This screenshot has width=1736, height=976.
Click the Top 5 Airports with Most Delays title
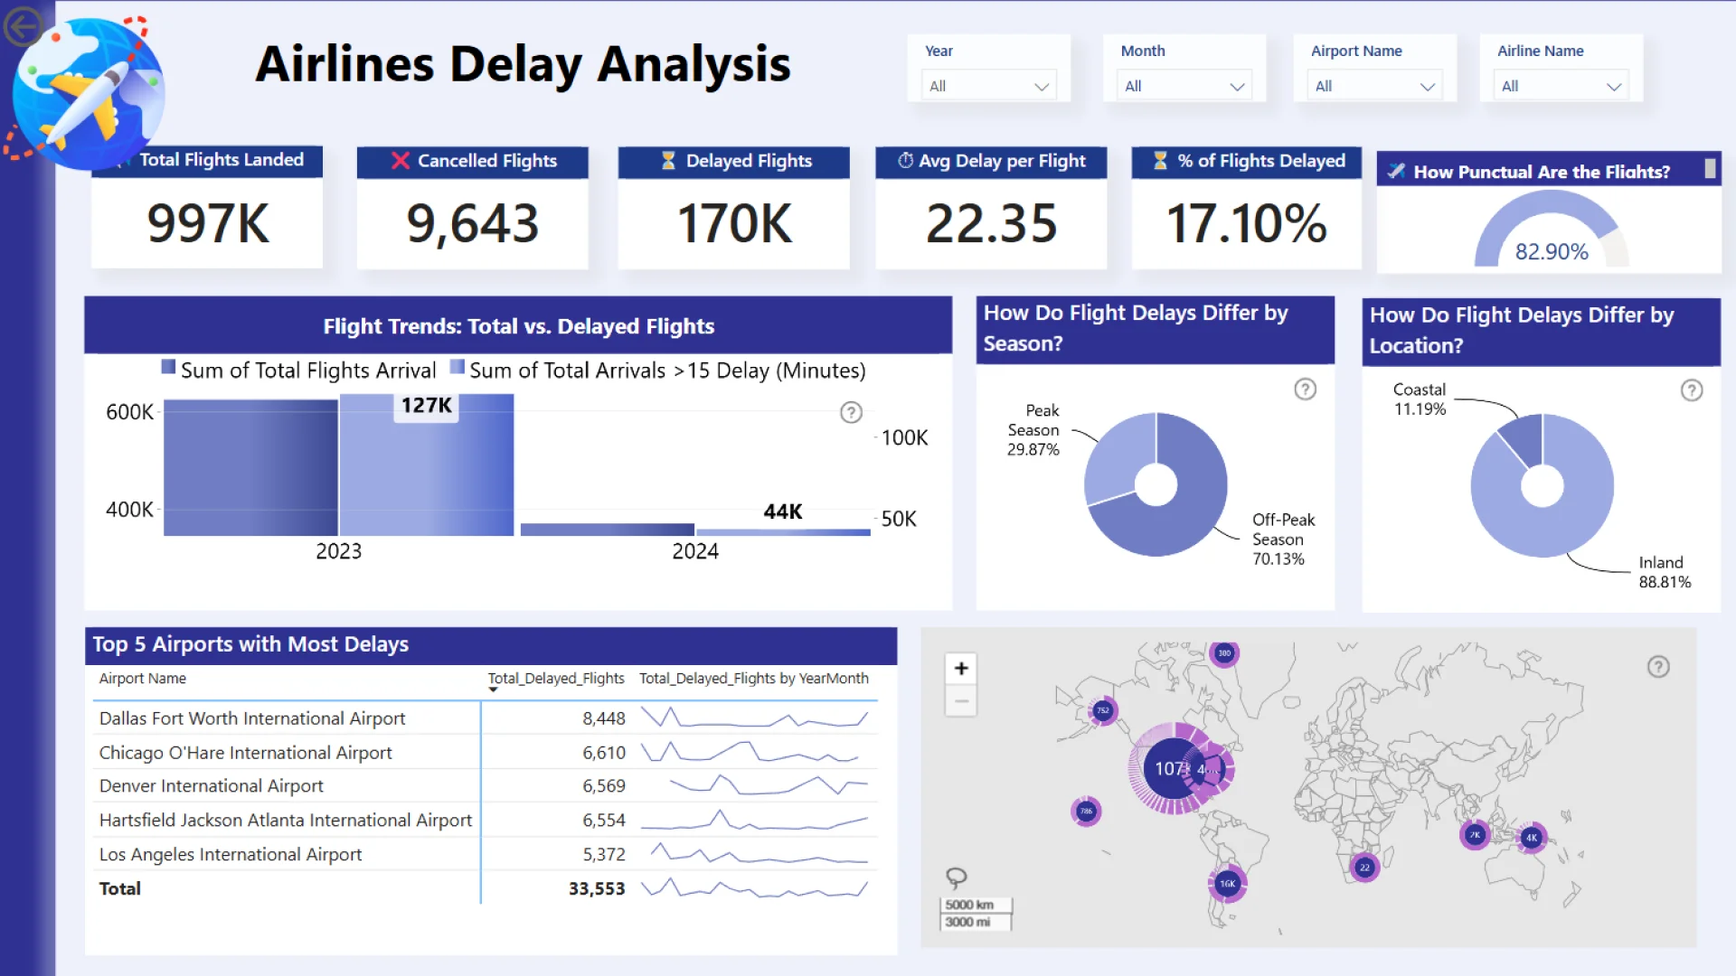pos(250,644)
